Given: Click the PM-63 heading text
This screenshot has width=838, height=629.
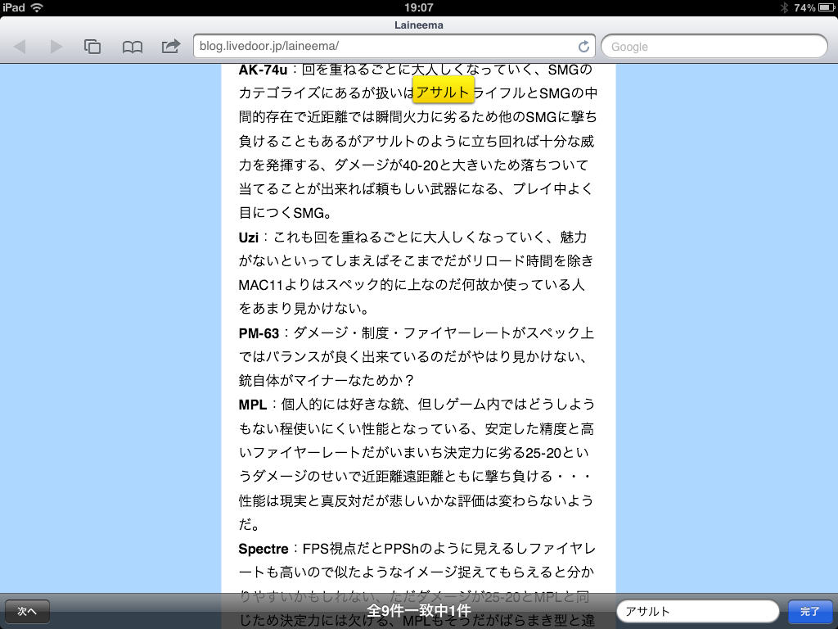Looking at the screenshot, I should pos(259,333).
